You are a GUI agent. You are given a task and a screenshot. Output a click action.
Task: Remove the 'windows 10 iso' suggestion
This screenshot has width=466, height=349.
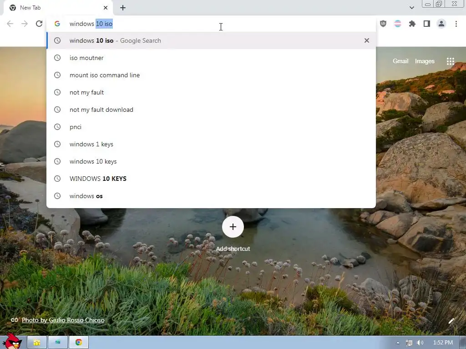[x=367, y=40]
